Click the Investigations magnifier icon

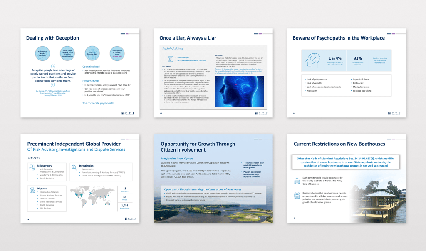74,167
